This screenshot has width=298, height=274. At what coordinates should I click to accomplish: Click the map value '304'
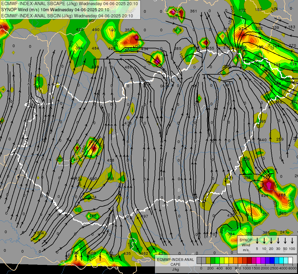[40, 233]
